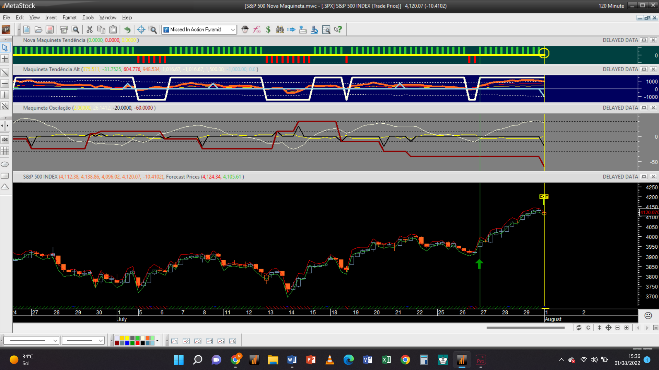Click the green dollar-sign System Tester icon
Image resolution: width=659 pixels, height=370 pixels.
pyautogui.click(x=268, y=30)
